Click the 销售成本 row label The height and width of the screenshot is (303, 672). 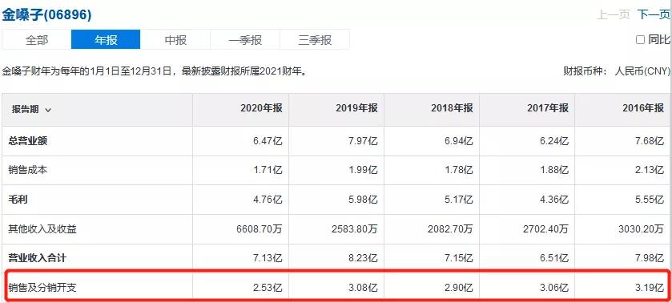click(x=28, y=170)
